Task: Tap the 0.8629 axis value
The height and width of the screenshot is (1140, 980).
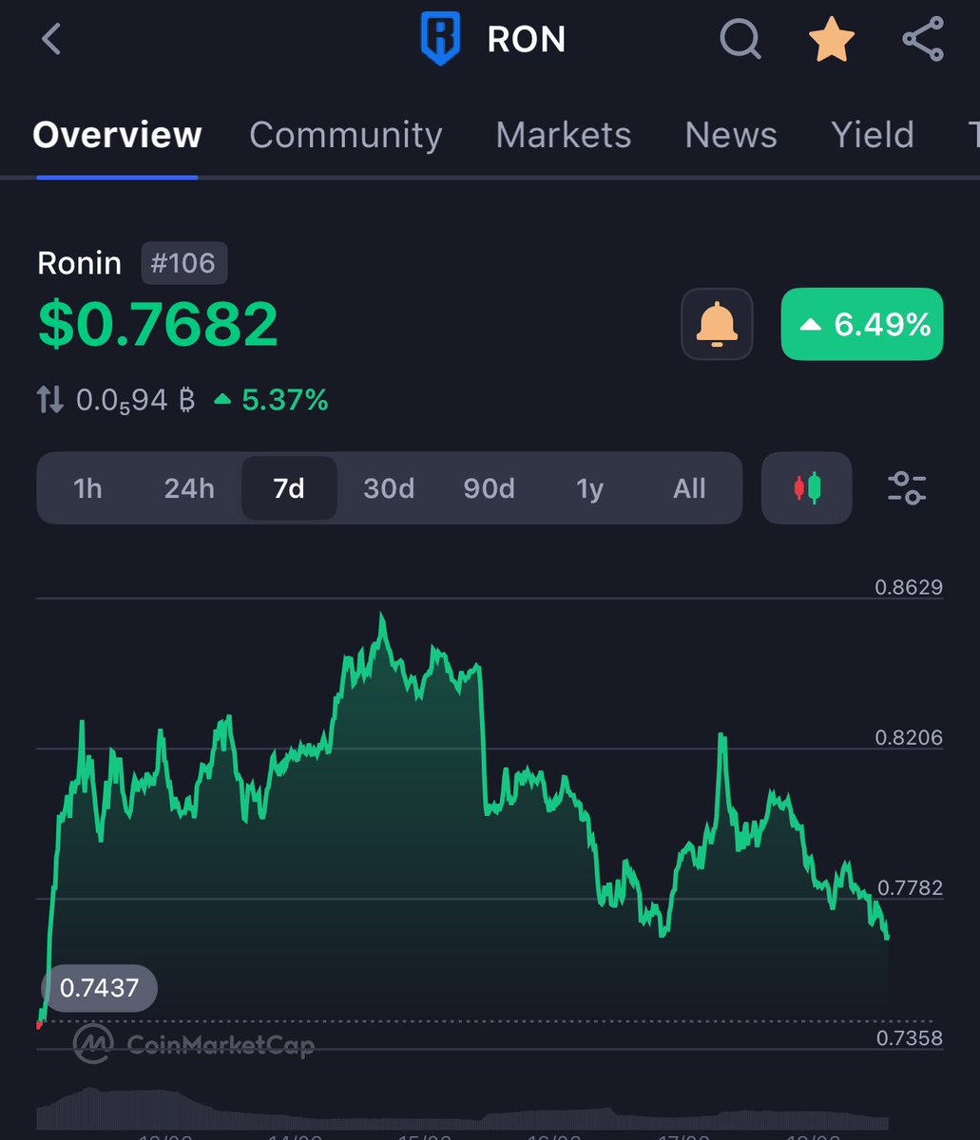Action: coord(909,587)
